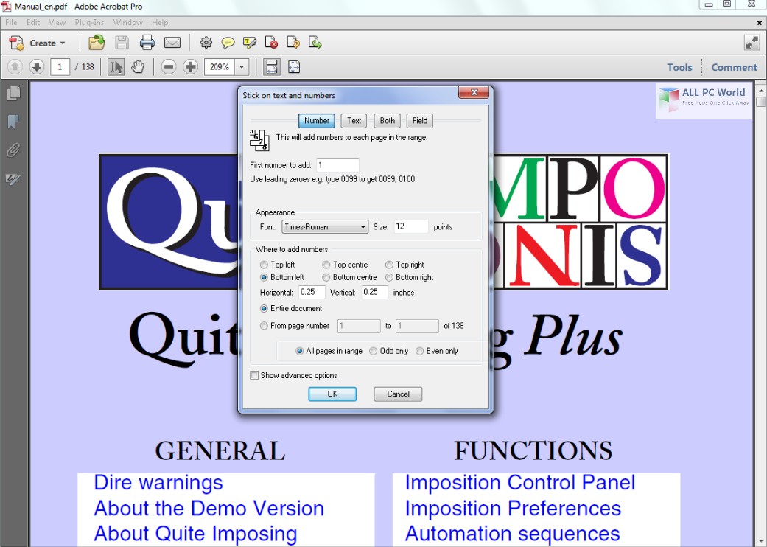This screenshot has height=547, width=767.
Task: Click the page with red X icon
Action: (x=271, y=43)
